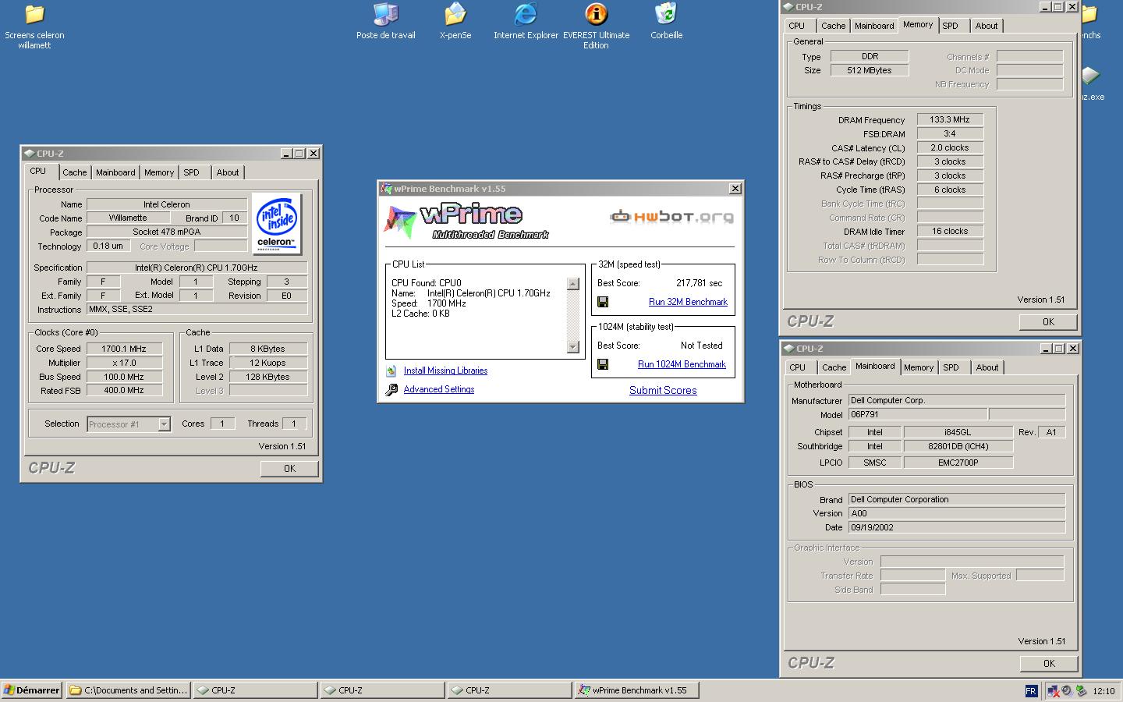The height and width of the screenshot is (702, 1123).
Task: Switch to Memory tab in left CPU-Z
Action: click(159, 173)
